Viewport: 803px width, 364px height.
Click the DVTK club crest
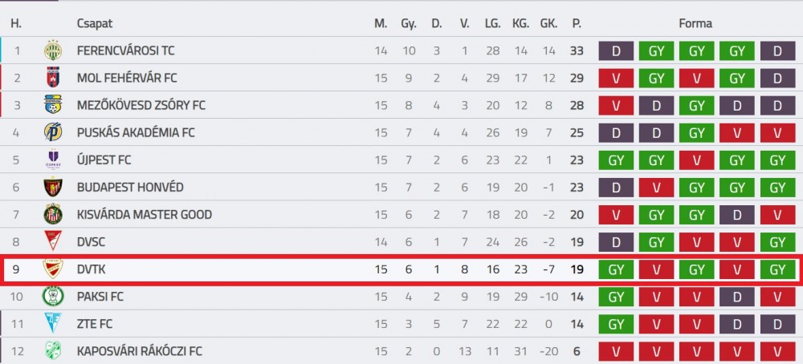tap(53, 269)
